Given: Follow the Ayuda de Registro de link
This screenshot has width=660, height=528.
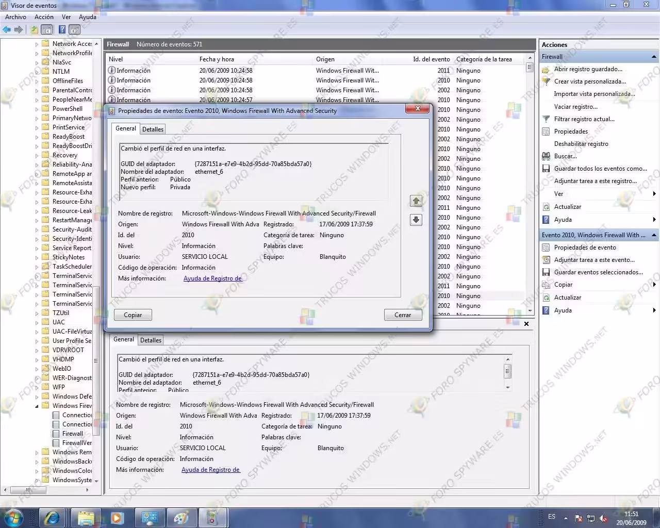Looking at the screenshot, I should click(x=212, y=278).
